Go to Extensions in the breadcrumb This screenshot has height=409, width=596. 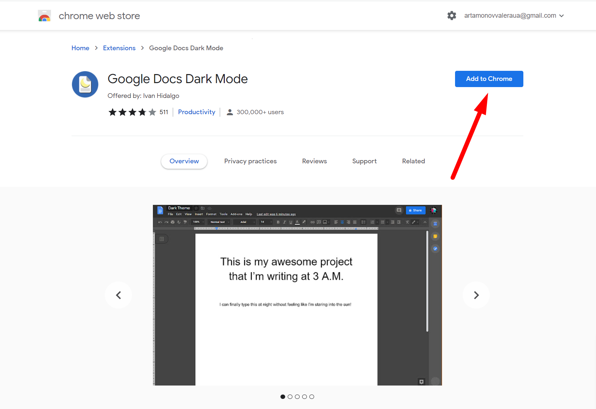pos(119,48)
